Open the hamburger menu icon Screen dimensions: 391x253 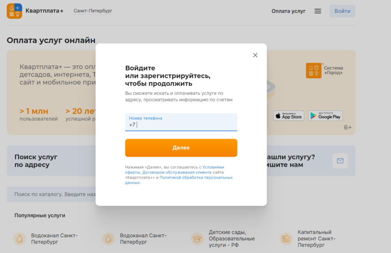(x=318, y=11)
